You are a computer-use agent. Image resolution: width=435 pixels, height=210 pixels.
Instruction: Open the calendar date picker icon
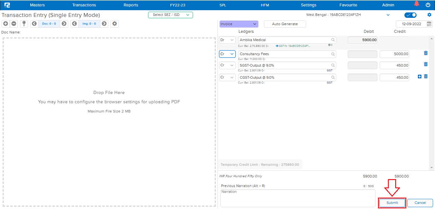(429, 24)
